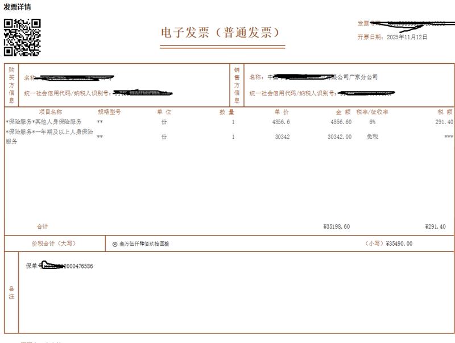The image size is (455, 343).
Task: Select the 一年期及以上人身保险服务 item row
Action: pyautogui.click(x=49, y=135)
